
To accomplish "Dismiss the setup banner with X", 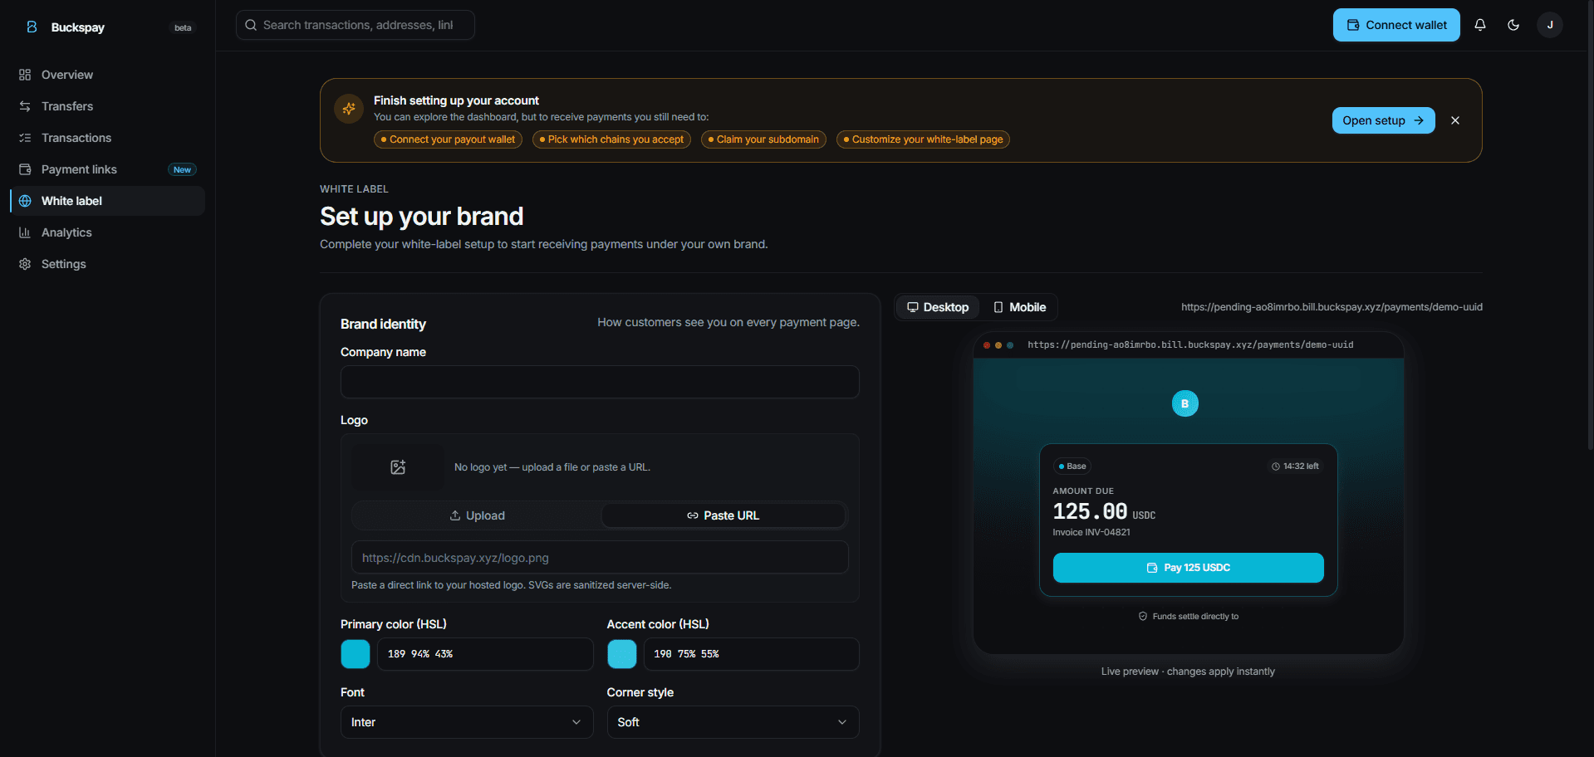I will (x=1455, y=120).
